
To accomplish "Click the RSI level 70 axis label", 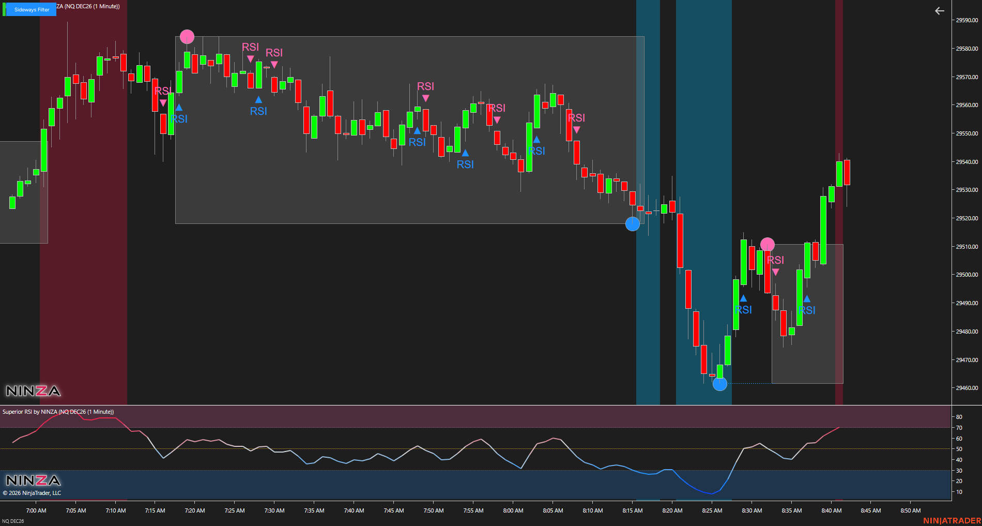I will point(959,428).
